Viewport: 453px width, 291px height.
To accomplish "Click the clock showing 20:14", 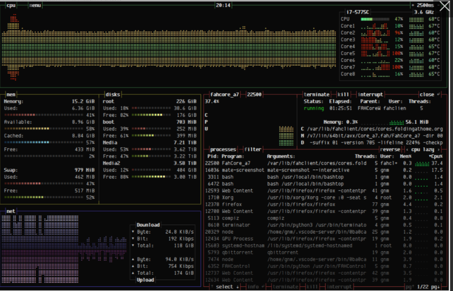I will [x=223, y=5].
